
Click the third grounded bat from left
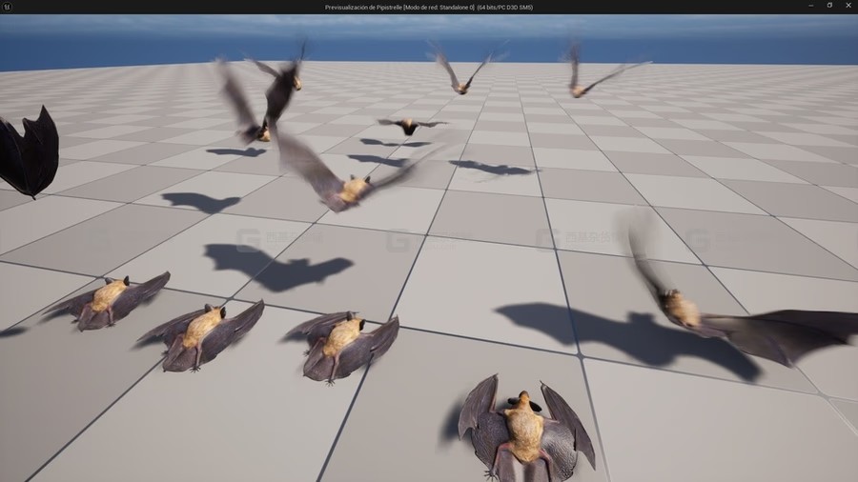pos(340,343)
